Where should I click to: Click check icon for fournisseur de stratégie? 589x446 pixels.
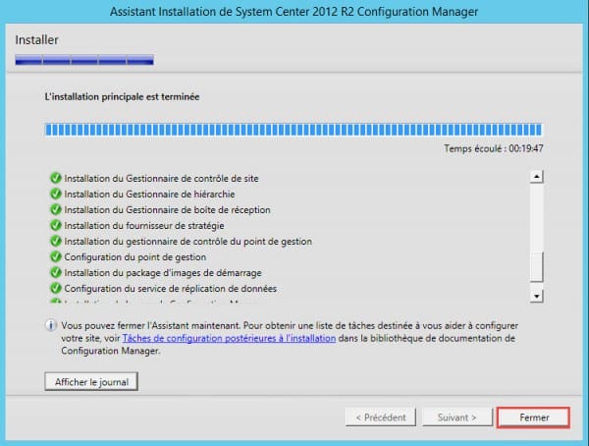point(56,225)
